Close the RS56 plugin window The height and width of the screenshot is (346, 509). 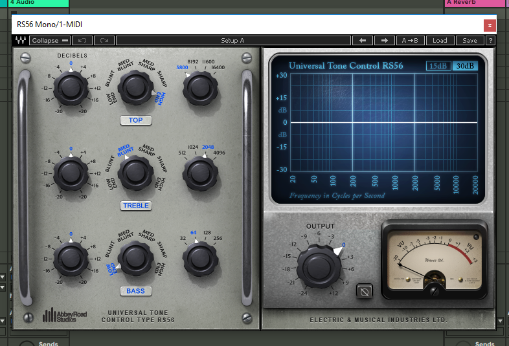click(x=490, y=25)
